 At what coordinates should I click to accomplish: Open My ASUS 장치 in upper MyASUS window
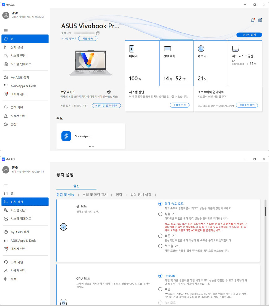pyautogui.click(x=25, y=77)
